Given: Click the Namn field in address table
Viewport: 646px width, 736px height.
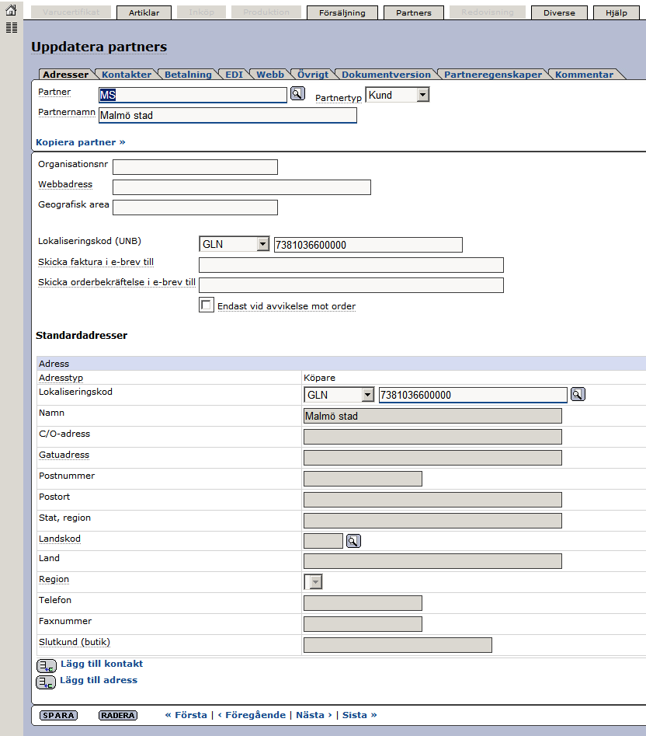Looking at the screenshot, I should pyautogui.click(x=432, y=416).
